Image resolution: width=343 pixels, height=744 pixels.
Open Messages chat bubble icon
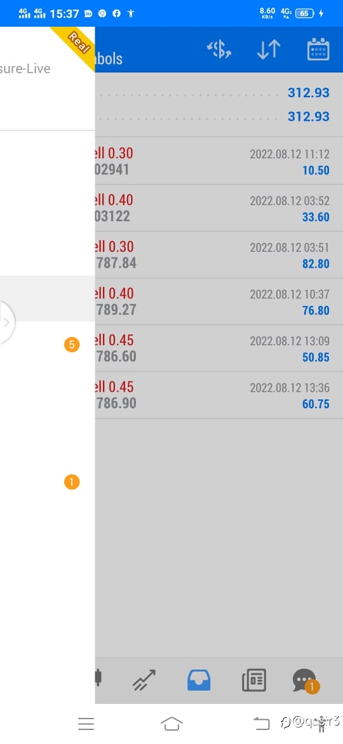[306, 681]
